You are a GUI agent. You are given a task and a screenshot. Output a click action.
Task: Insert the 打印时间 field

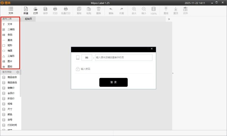(x=10, y=125)
